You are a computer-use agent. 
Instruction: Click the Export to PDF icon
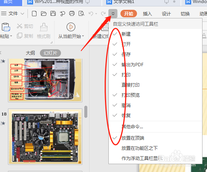click(x=62, y=14)
